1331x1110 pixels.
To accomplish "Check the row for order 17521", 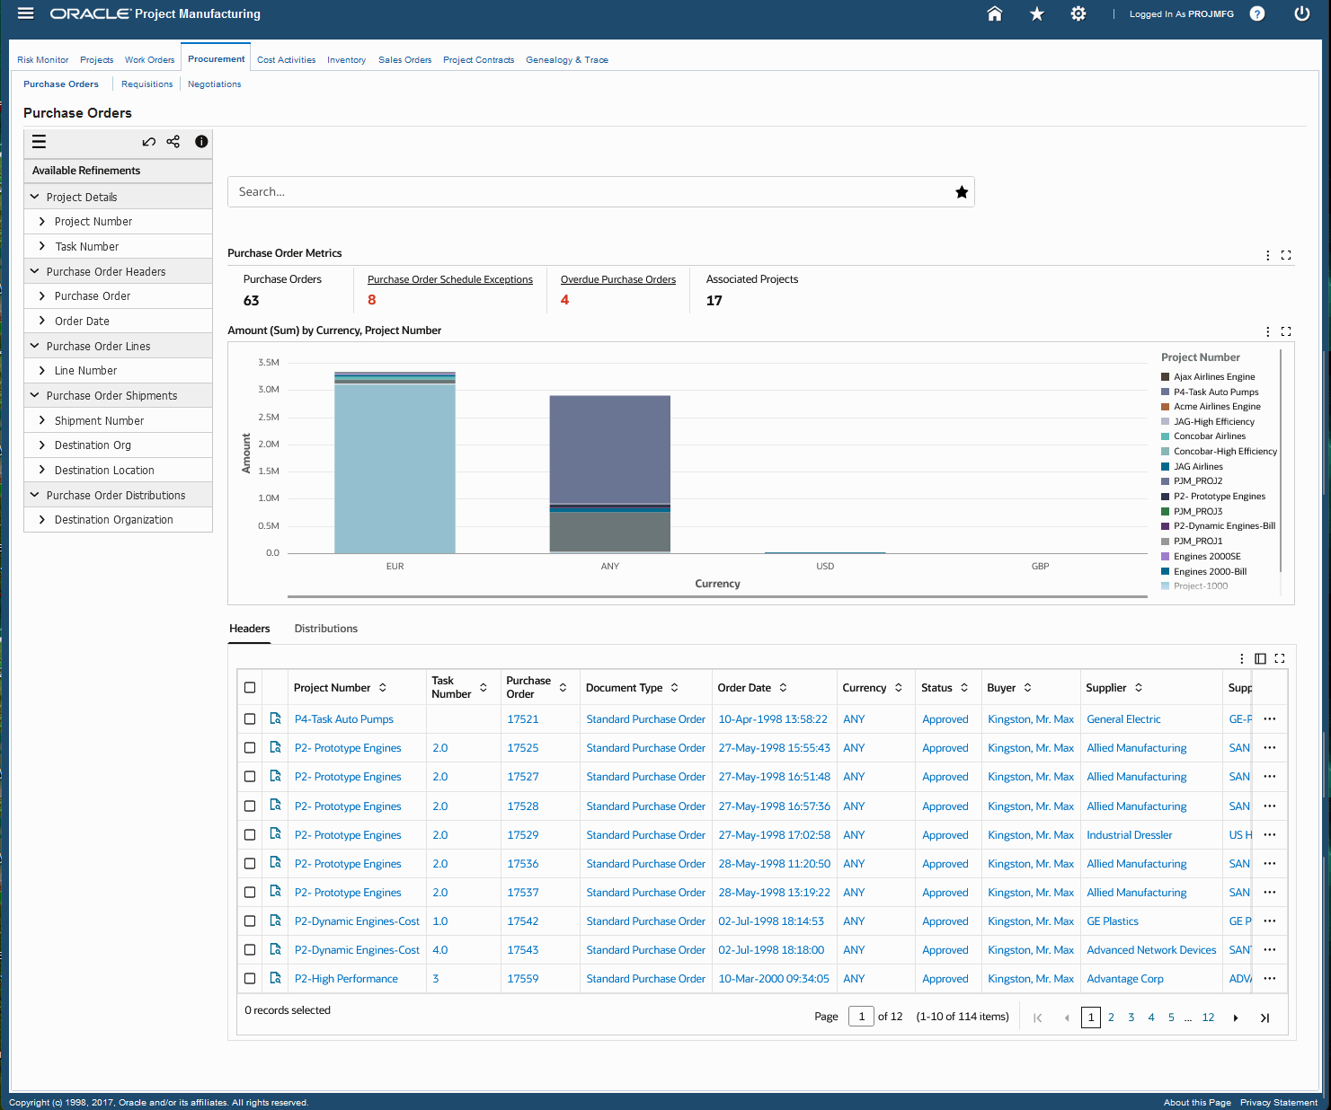I will pyautogui.click(x=250, y=718).
